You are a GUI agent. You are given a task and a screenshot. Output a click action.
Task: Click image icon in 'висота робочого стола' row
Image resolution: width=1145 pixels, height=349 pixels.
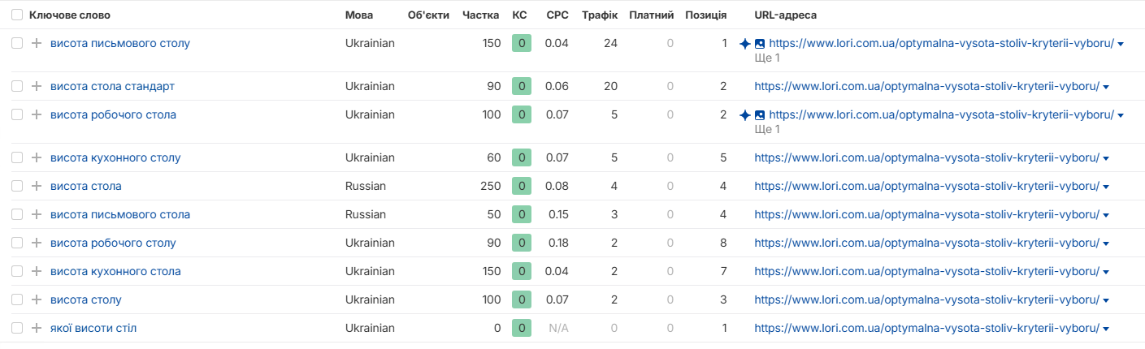coord(760,114)
